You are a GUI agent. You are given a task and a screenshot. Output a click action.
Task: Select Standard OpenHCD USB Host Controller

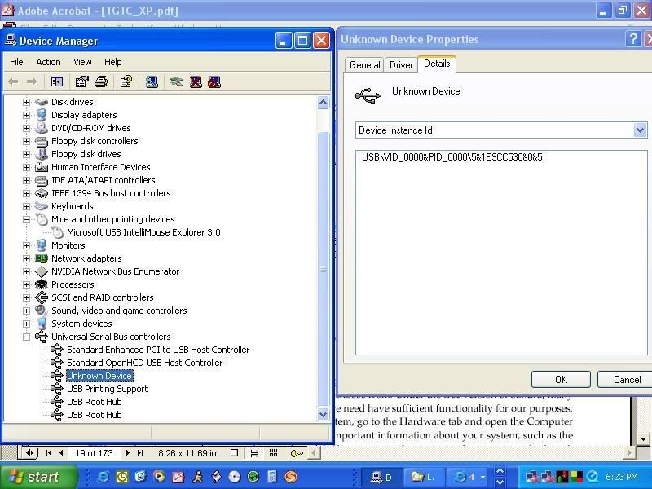145,363
